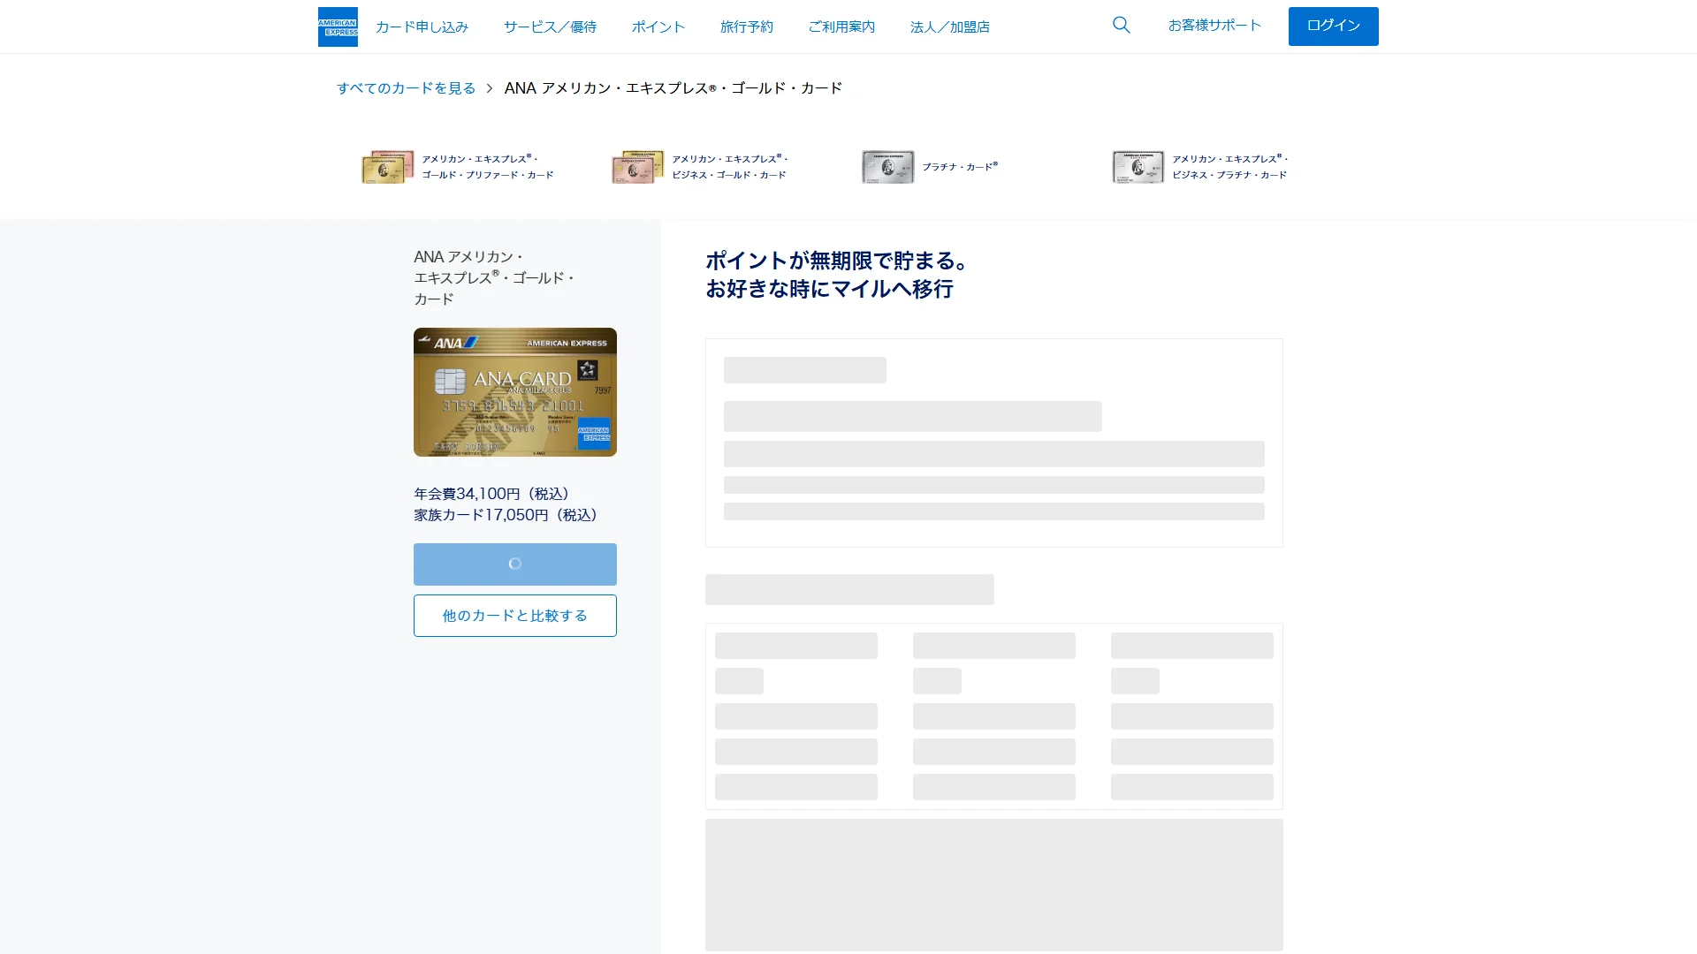Click the American Express logo
This screenshot has height=954, width=1697.
coord(338,26)
